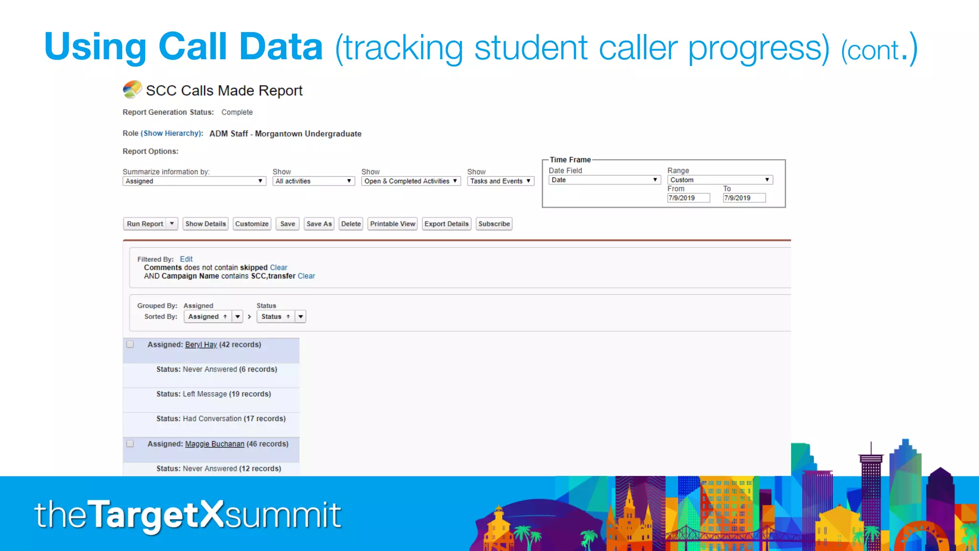
Task: Click the To date input field
Action: [744, 198]
